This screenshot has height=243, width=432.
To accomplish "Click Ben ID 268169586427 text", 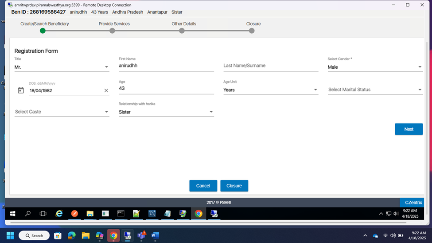I will pos(38,12).
